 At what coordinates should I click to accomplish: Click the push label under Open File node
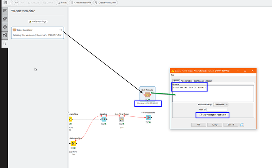click(121, 128)
